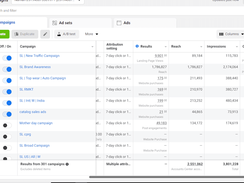
Task: Disable the SL RMKT campaign toggle
Action: coord(7,92)
